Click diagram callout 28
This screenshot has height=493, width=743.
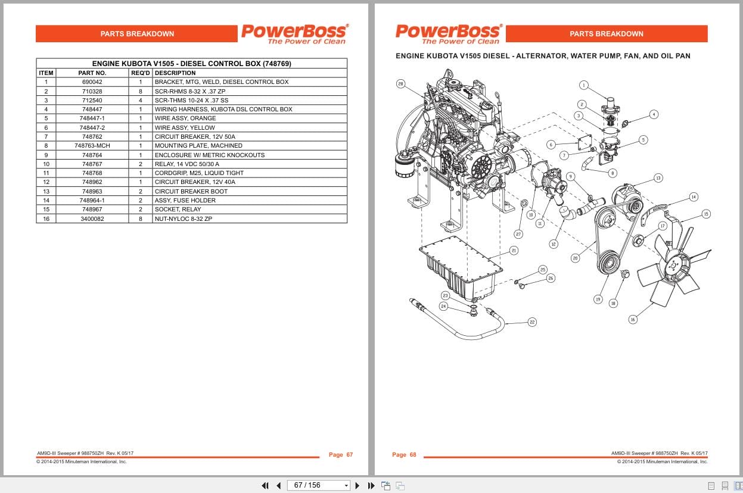pos(401,84)
